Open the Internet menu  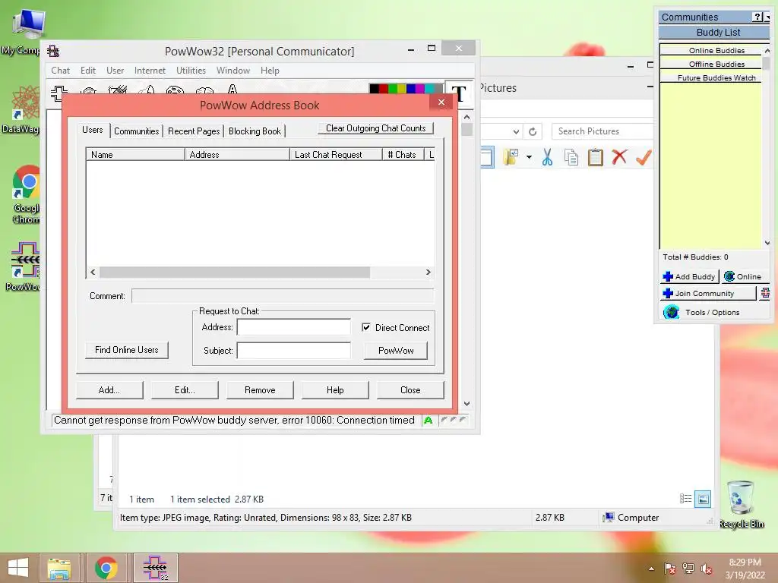[150, 71]
